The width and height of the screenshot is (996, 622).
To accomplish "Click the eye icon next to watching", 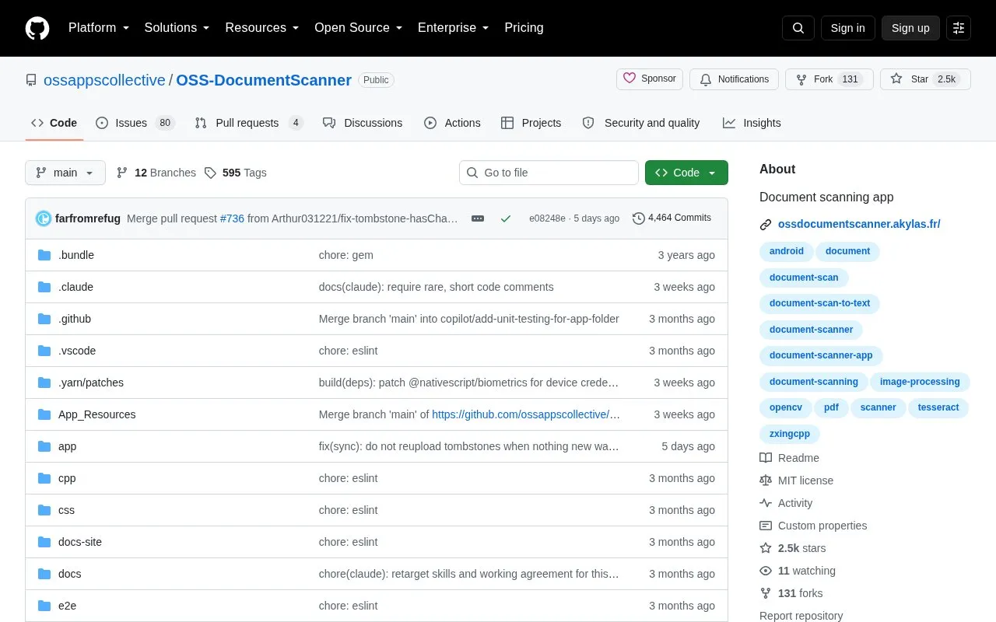I will [x=766, y=571].
